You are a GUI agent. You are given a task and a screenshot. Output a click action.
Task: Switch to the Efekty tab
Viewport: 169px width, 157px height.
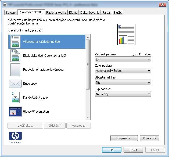point(73,13)
